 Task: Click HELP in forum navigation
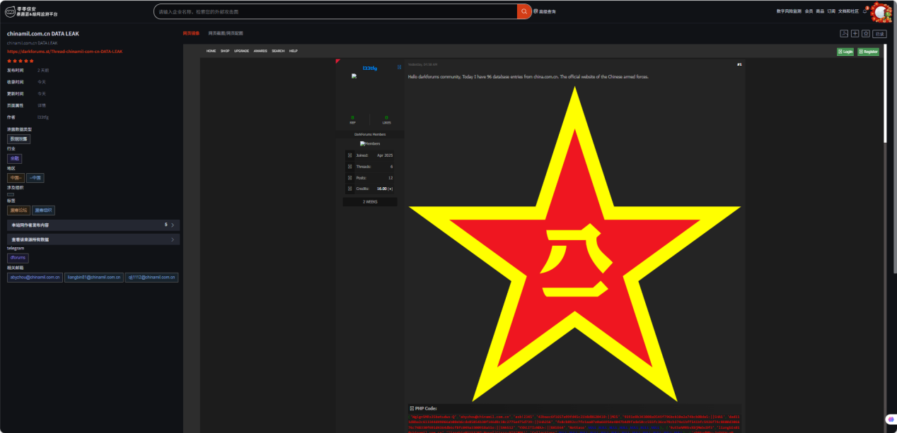tap(294, 51)
